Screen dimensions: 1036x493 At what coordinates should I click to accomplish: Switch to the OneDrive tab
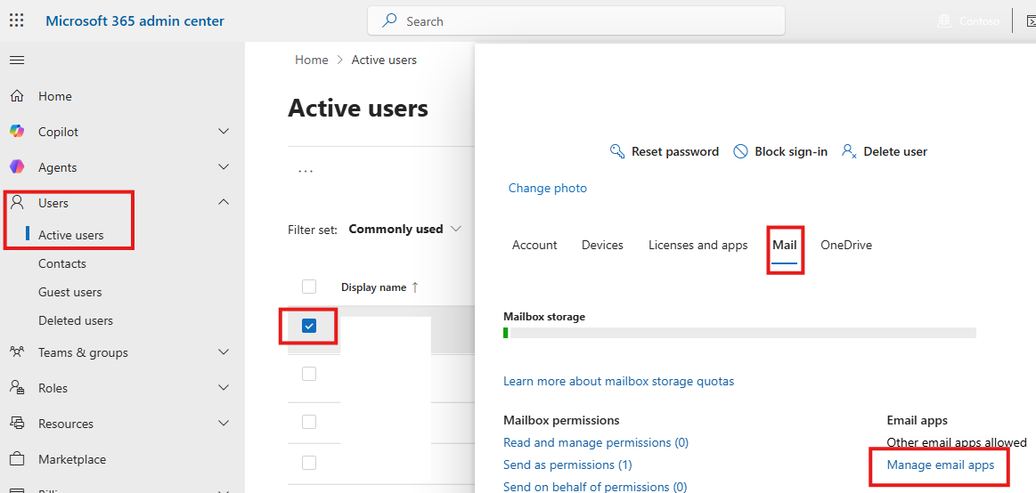click(846, 245)
